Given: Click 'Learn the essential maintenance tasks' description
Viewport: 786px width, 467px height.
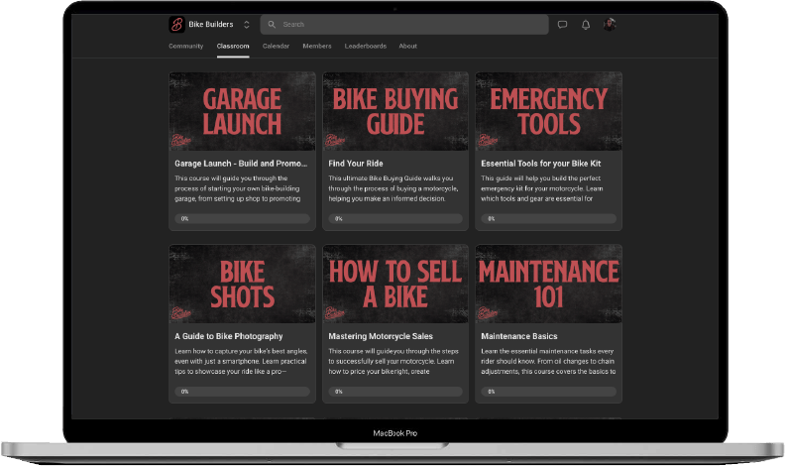Looking at the screenshot, I should coord(548,361).
